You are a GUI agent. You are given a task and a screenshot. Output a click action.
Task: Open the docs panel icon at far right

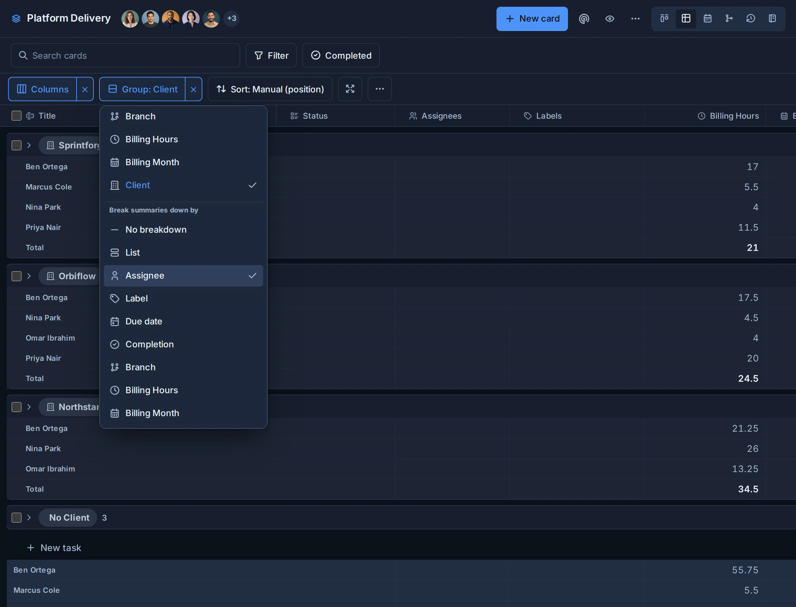click(x=772, y=19)
